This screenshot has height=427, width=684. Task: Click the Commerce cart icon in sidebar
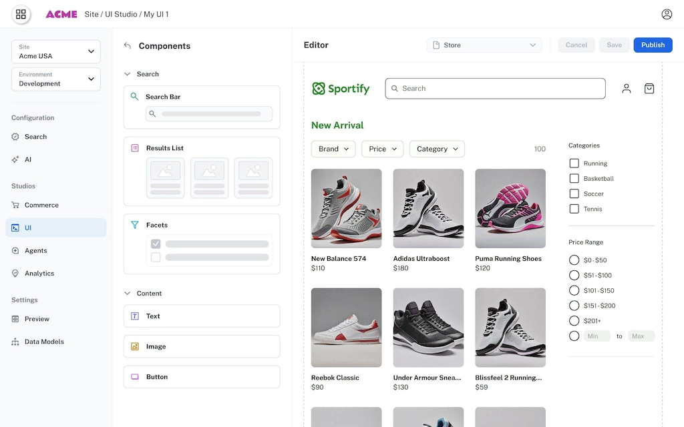[15, 205]
